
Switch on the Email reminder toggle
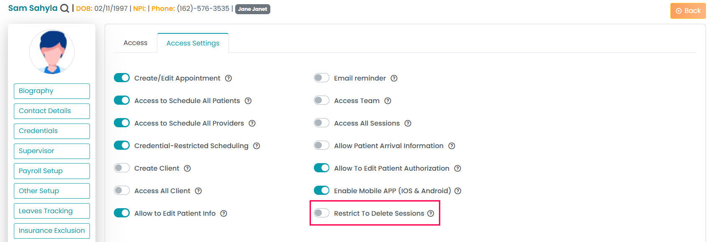coord(321,78)
